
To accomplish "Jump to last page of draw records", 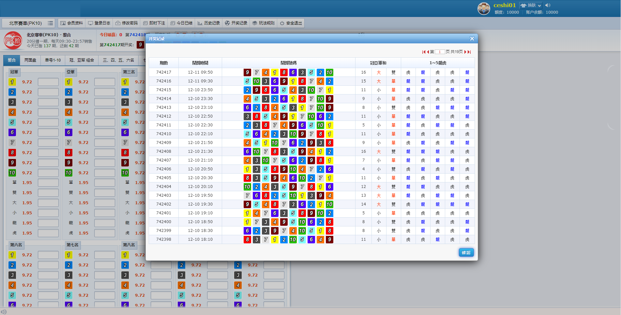I will click(x=469, y=52).
